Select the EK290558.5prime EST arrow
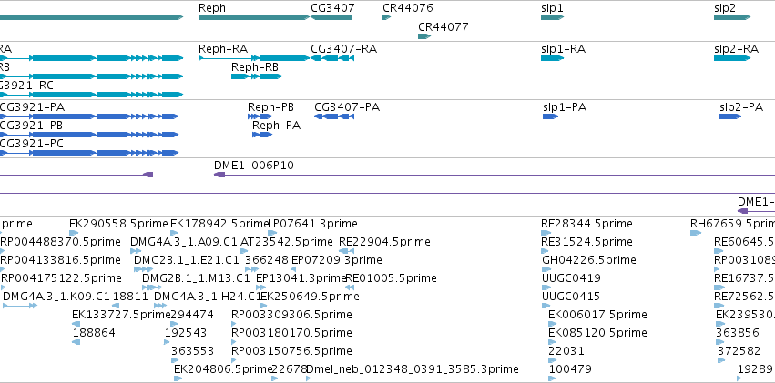775x383 pixels. pyautogui.click(x=74, y=233)
